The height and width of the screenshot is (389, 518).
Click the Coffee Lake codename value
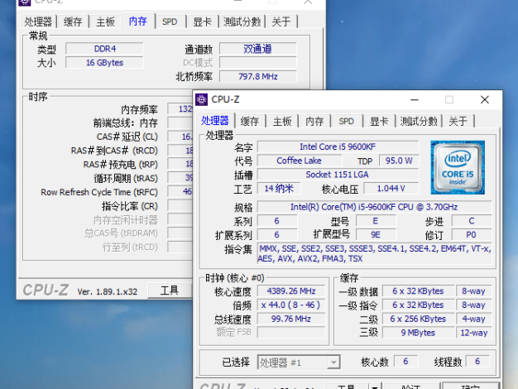pos(299,161)
